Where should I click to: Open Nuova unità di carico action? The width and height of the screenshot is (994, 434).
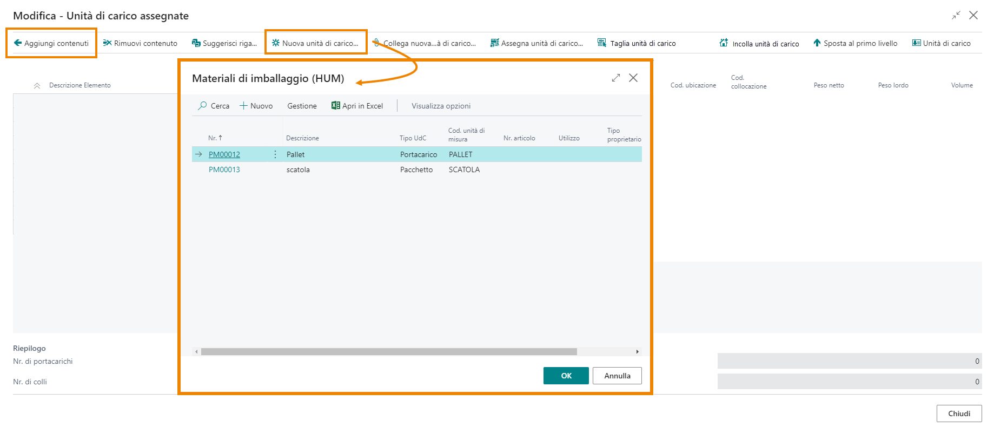click(315, 43)
